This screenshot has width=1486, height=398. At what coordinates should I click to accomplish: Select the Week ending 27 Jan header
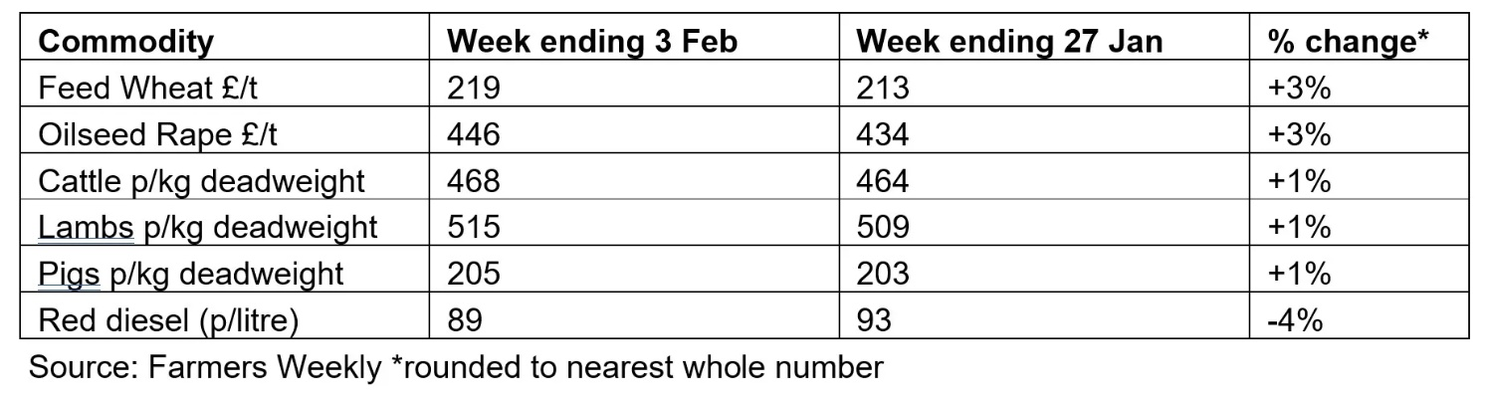[x=1009, y=42]
